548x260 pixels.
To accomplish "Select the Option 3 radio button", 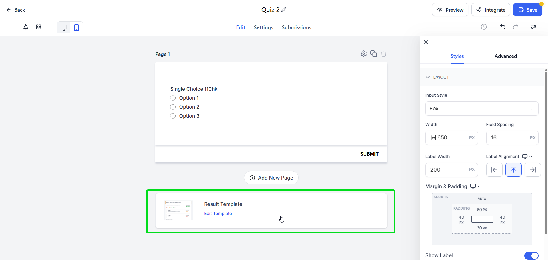I will pyautogui.click(x=173, y=116).
